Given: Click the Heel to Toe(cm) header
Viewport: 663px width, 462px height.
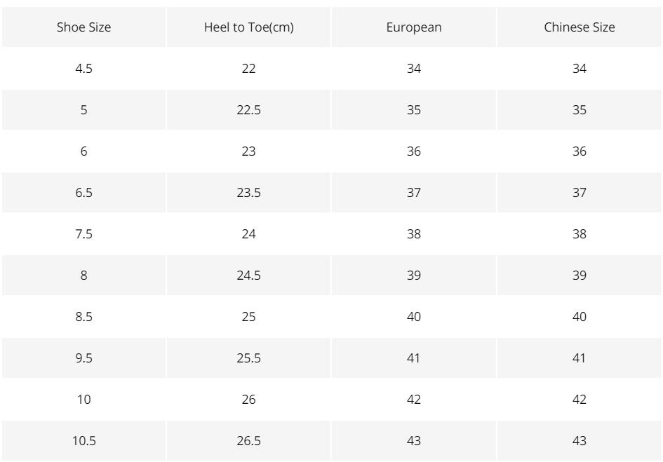Looking at the screenshot, I should pos(248,27).
